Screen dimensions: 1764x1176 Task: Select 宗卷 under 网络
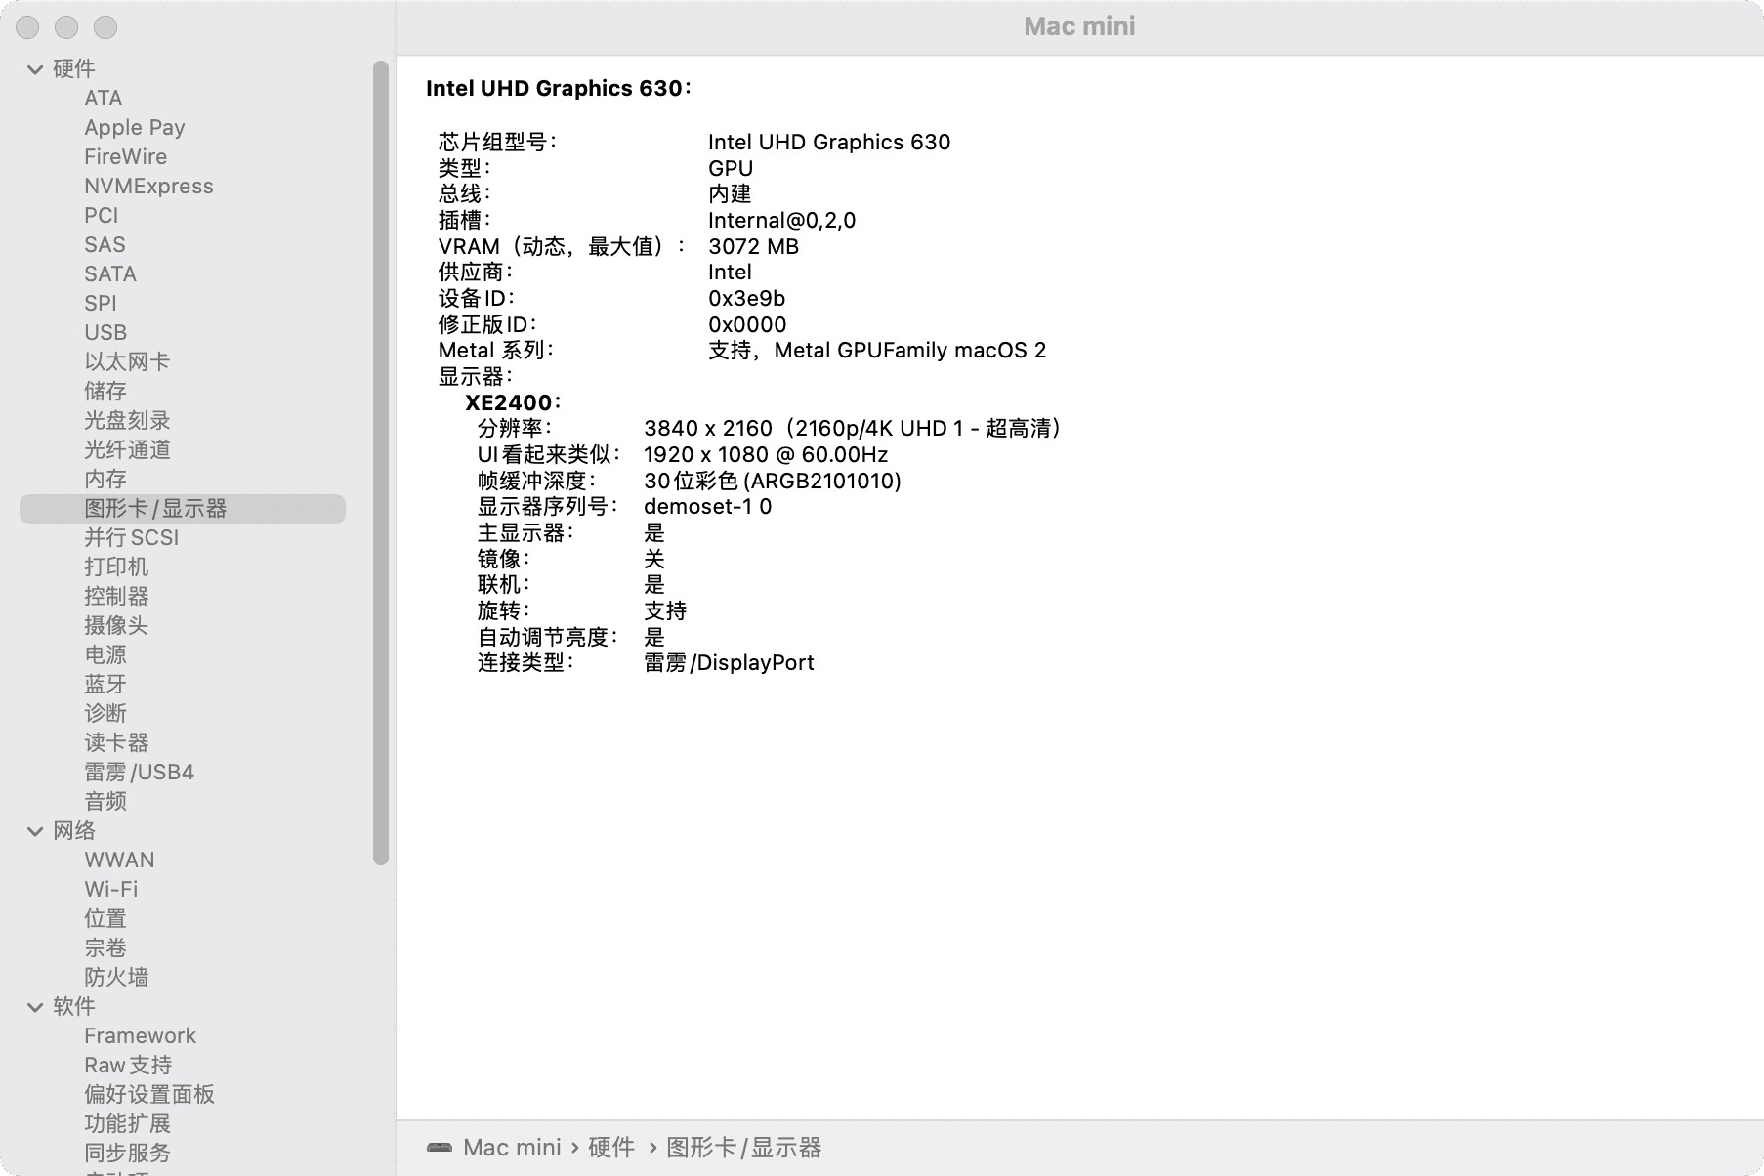pos(105,948)
